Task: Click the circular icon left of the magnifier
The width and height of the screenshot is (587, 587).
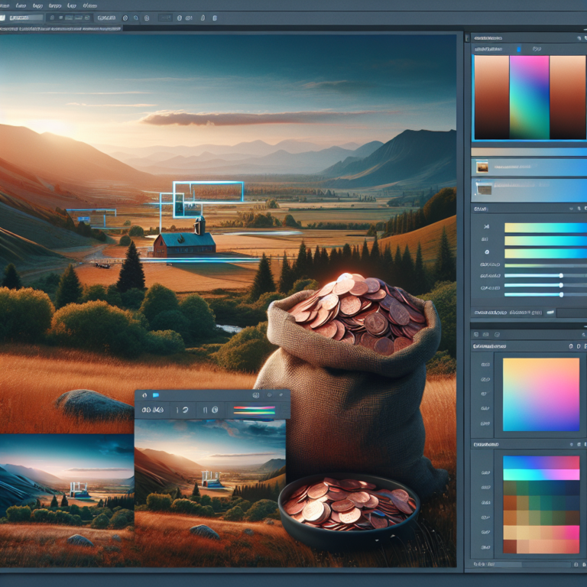Action: [125, 18]
